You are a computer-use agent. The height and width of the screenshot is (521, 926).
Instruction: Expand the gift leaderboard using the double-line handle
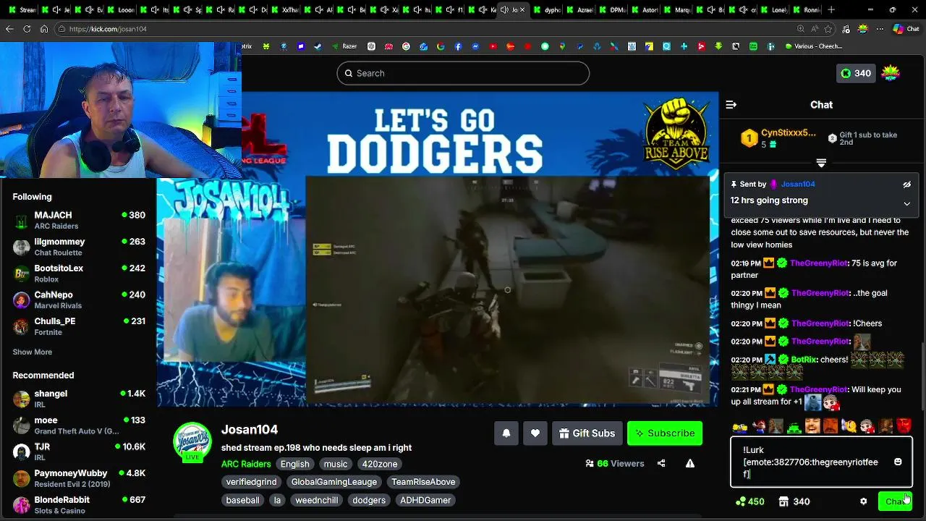point(821,164)
